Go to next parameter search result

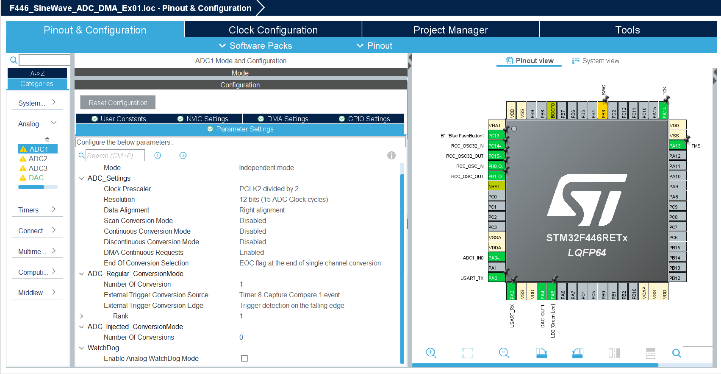(183, 156)
